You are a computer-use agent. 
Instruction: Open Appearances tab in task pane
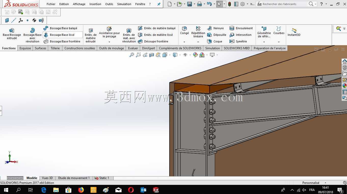pyautogui.click(x=344, y=86)
